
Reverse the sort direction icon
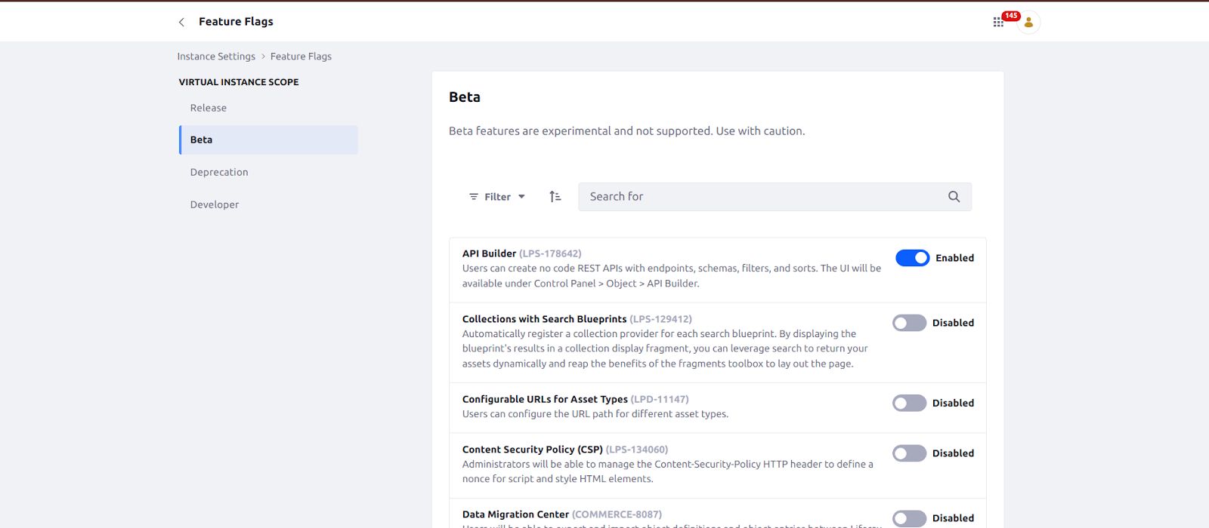pyautogui.click(x=555, y=197)
